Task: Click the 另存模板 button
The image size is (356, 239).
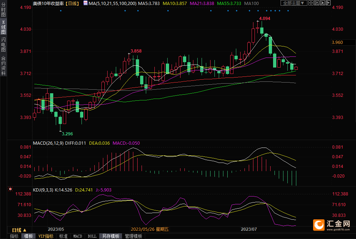Action: [x=111, y=236]
